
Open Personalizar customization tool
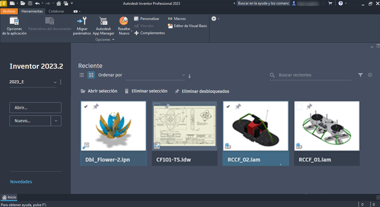pos(147,19)
